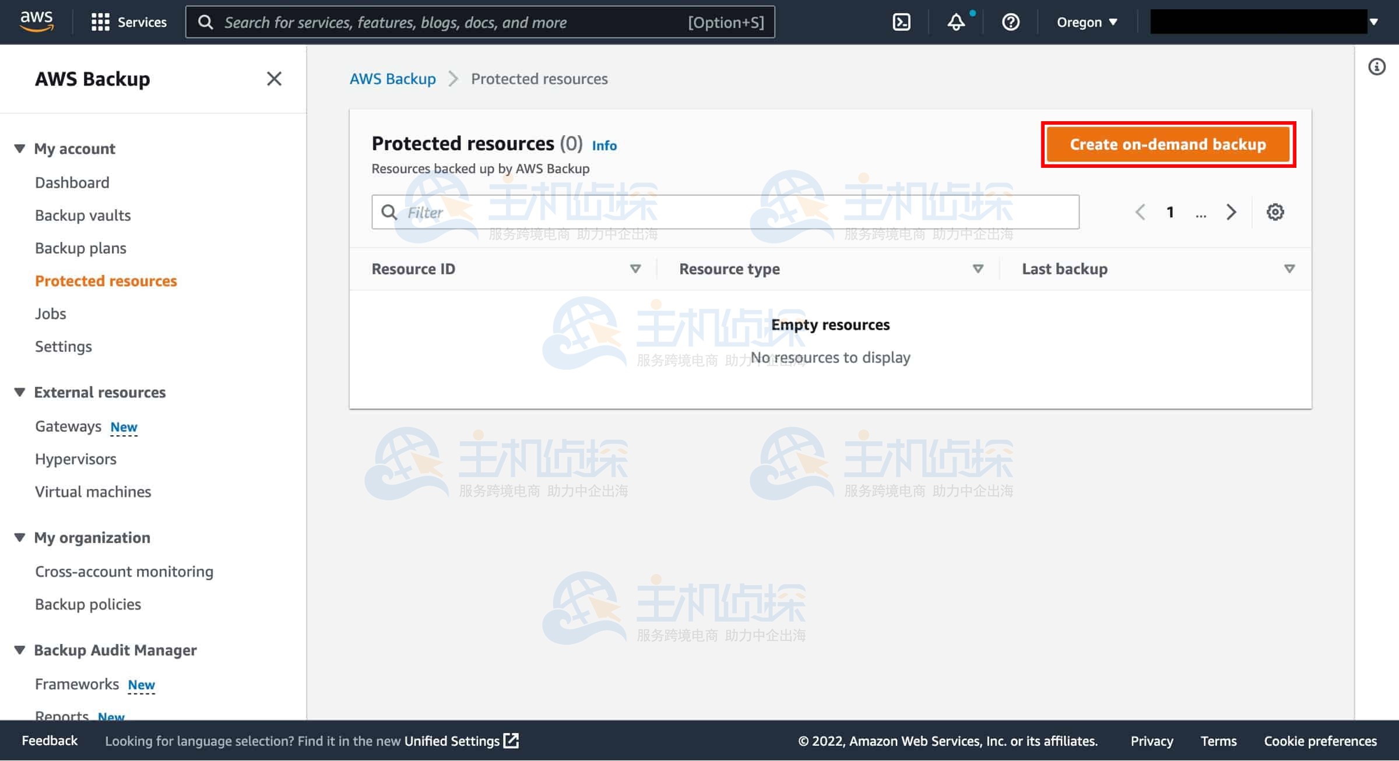Collapse the External resources section
1399x761 pixels.
coord(20,392)
